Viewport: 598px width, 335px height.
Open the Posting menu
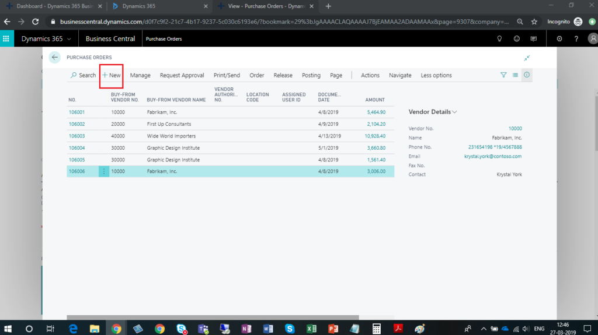coord(311,75)
